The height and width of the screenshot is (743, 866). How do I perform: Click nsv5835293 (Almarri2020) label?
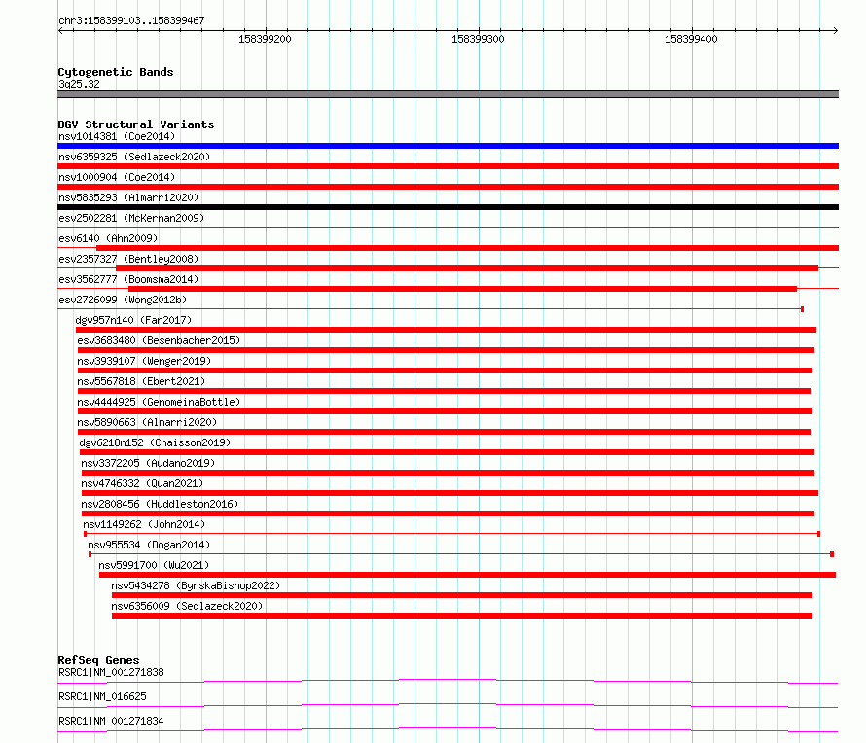pos(128,197)
